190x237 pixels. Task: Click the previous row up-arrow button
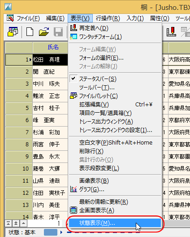pyautogui.click(x=23, y=223)
